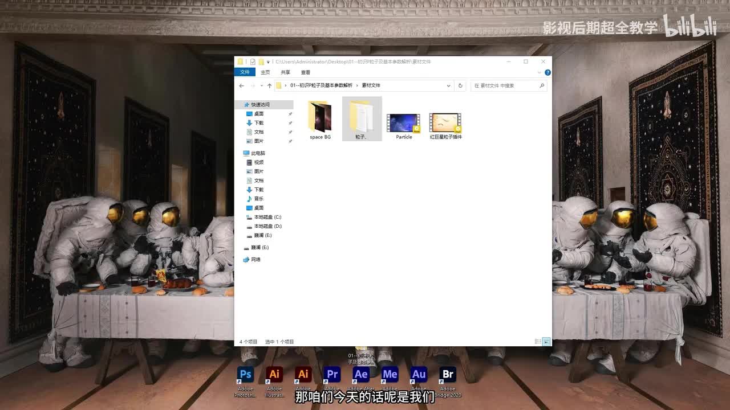Click the 4 个项目 status text
The image size is (730, 410).
coord(248,342)
